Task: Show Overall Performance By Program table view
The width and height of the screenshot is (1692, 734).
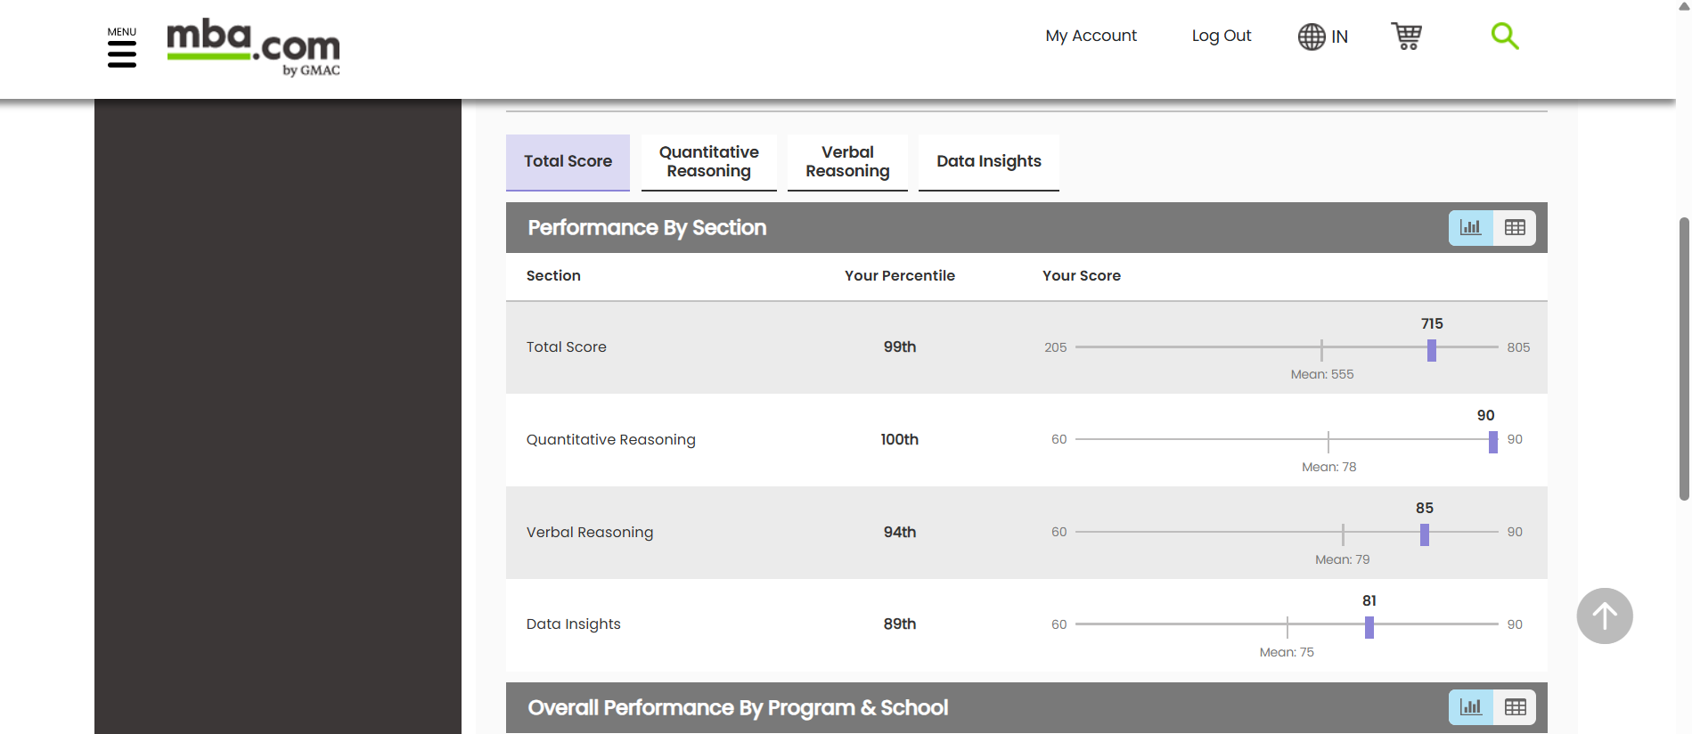Action: [1515, 707]
